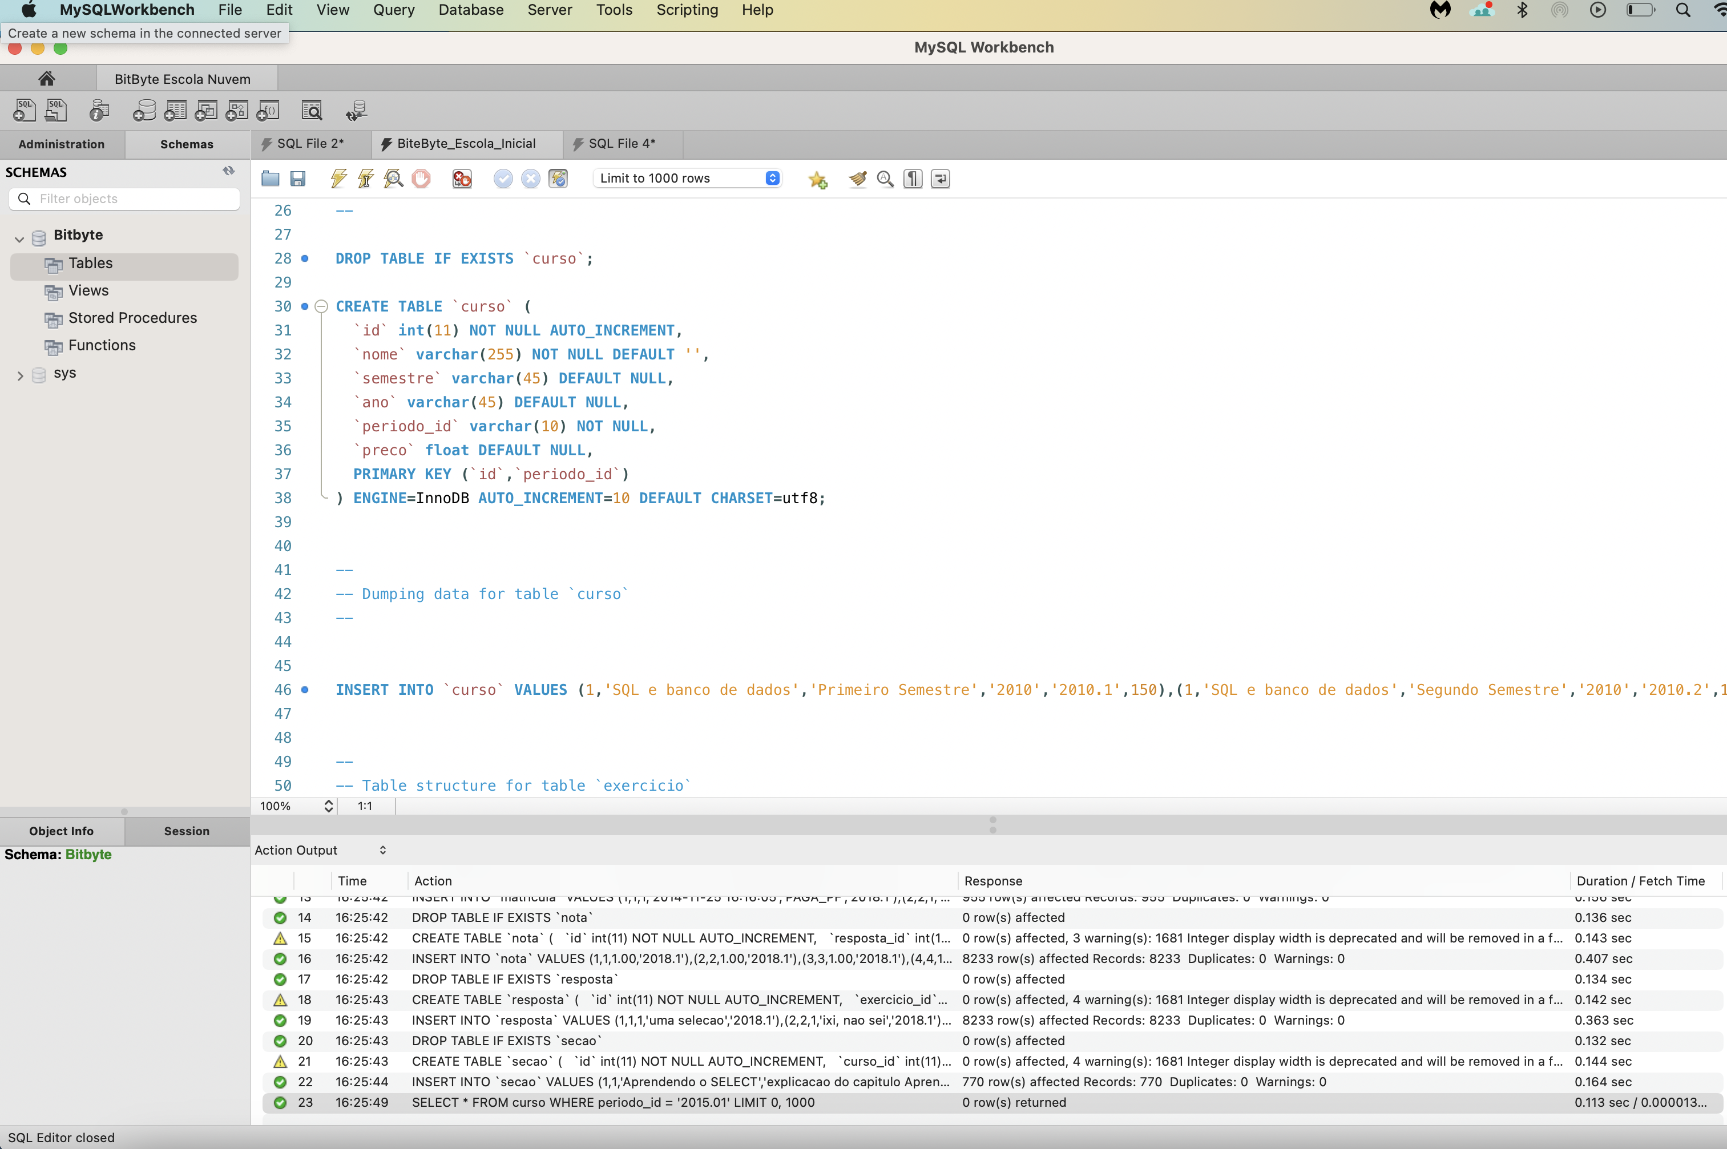The height and width of the screenshot is (1149, 1727).
Task: Open the SQL File 2* tab
Action: (311, 144)
